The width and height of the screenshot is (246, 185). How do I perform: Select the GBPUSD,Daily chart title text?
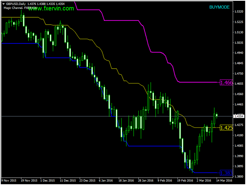pyautogui.click(x=16, y=4)
